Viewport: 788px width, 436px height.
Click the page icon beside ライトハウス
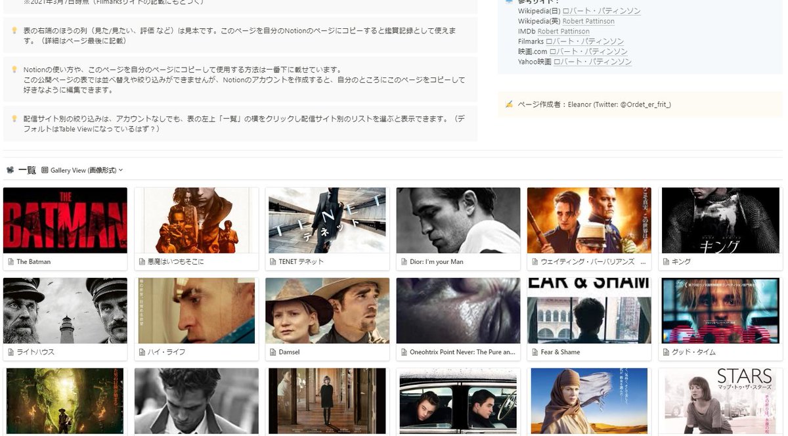coord(11,352)
